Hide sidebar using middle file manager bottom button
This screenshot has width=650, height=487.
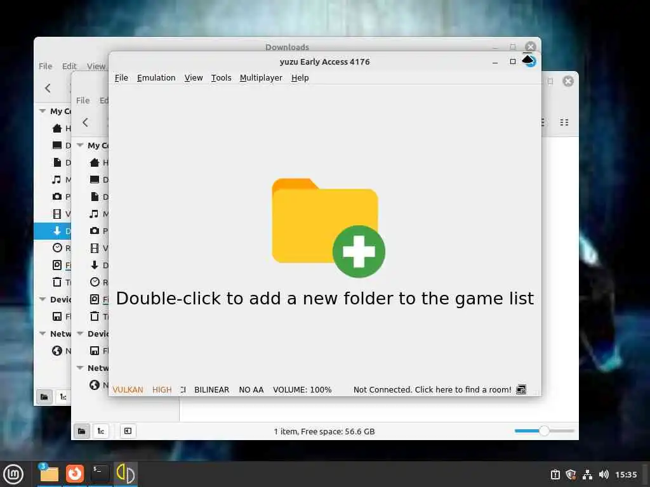pyautogui.click(x=128, y=431)
